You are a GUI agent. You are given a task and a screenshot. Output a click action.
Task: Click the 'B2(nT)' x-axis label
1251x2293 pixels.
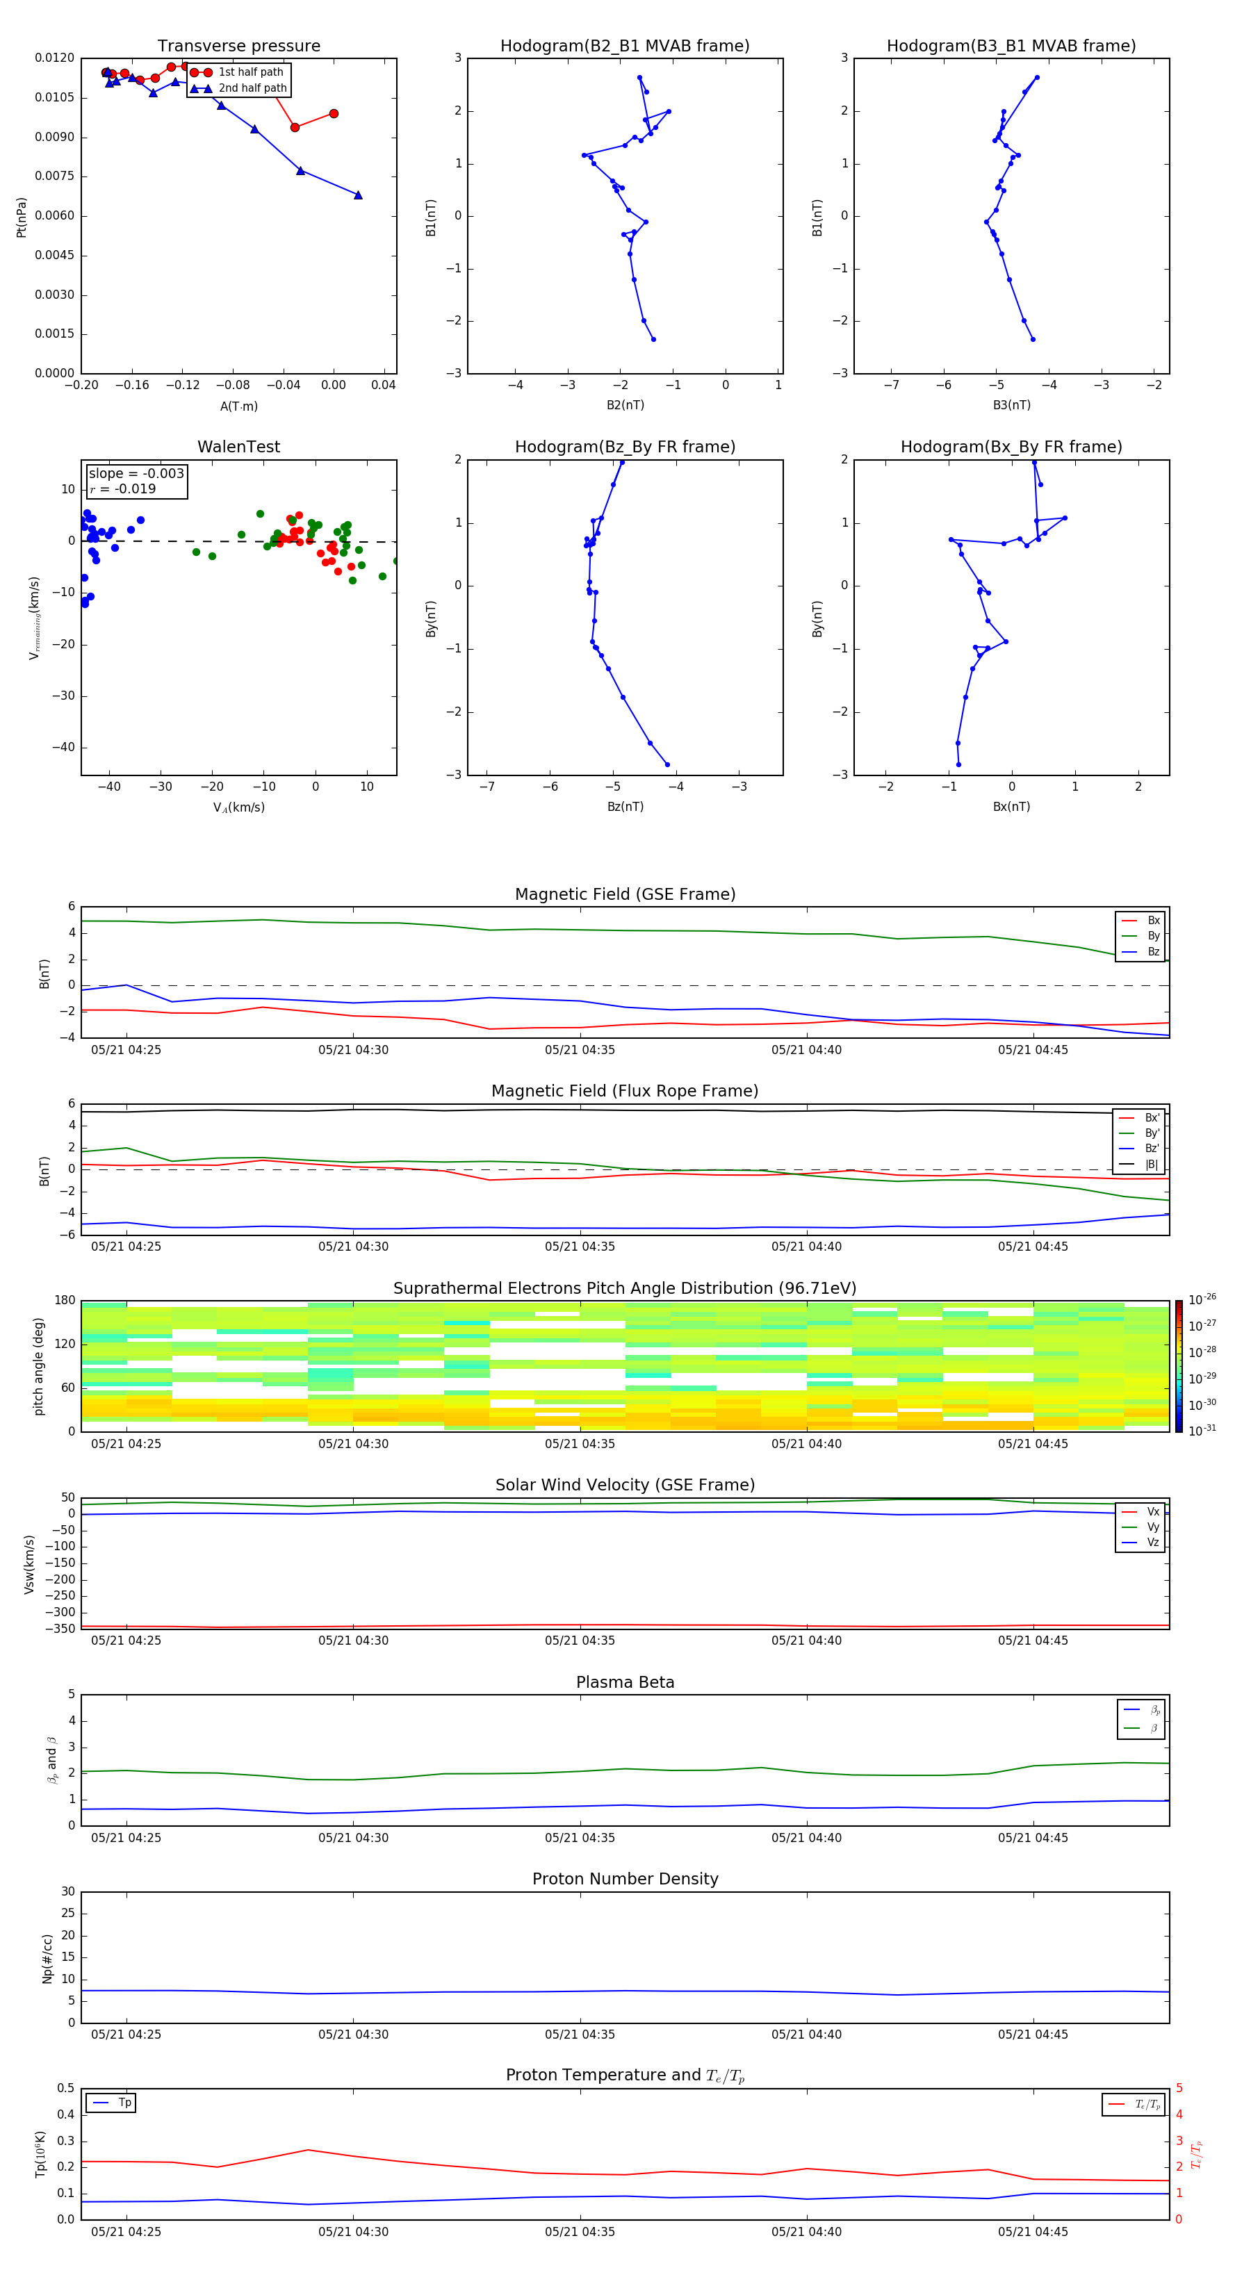click(x=625, y=405)
